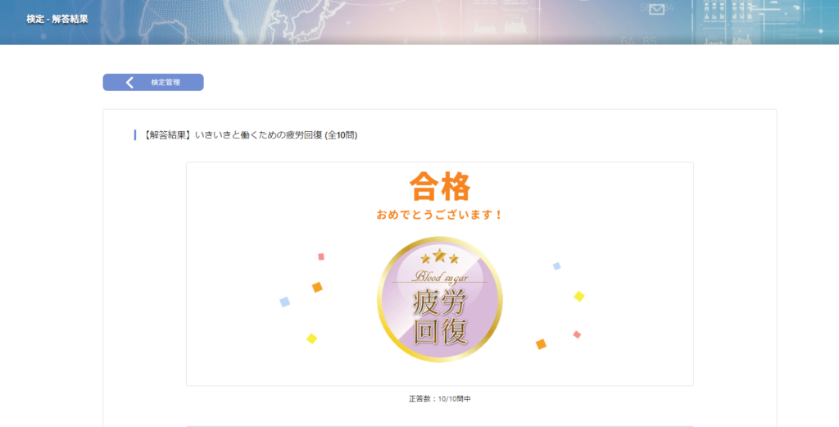Click the pink confetti at right of badge
Screen dimensions: 839x427
click(x=577, y=334)
